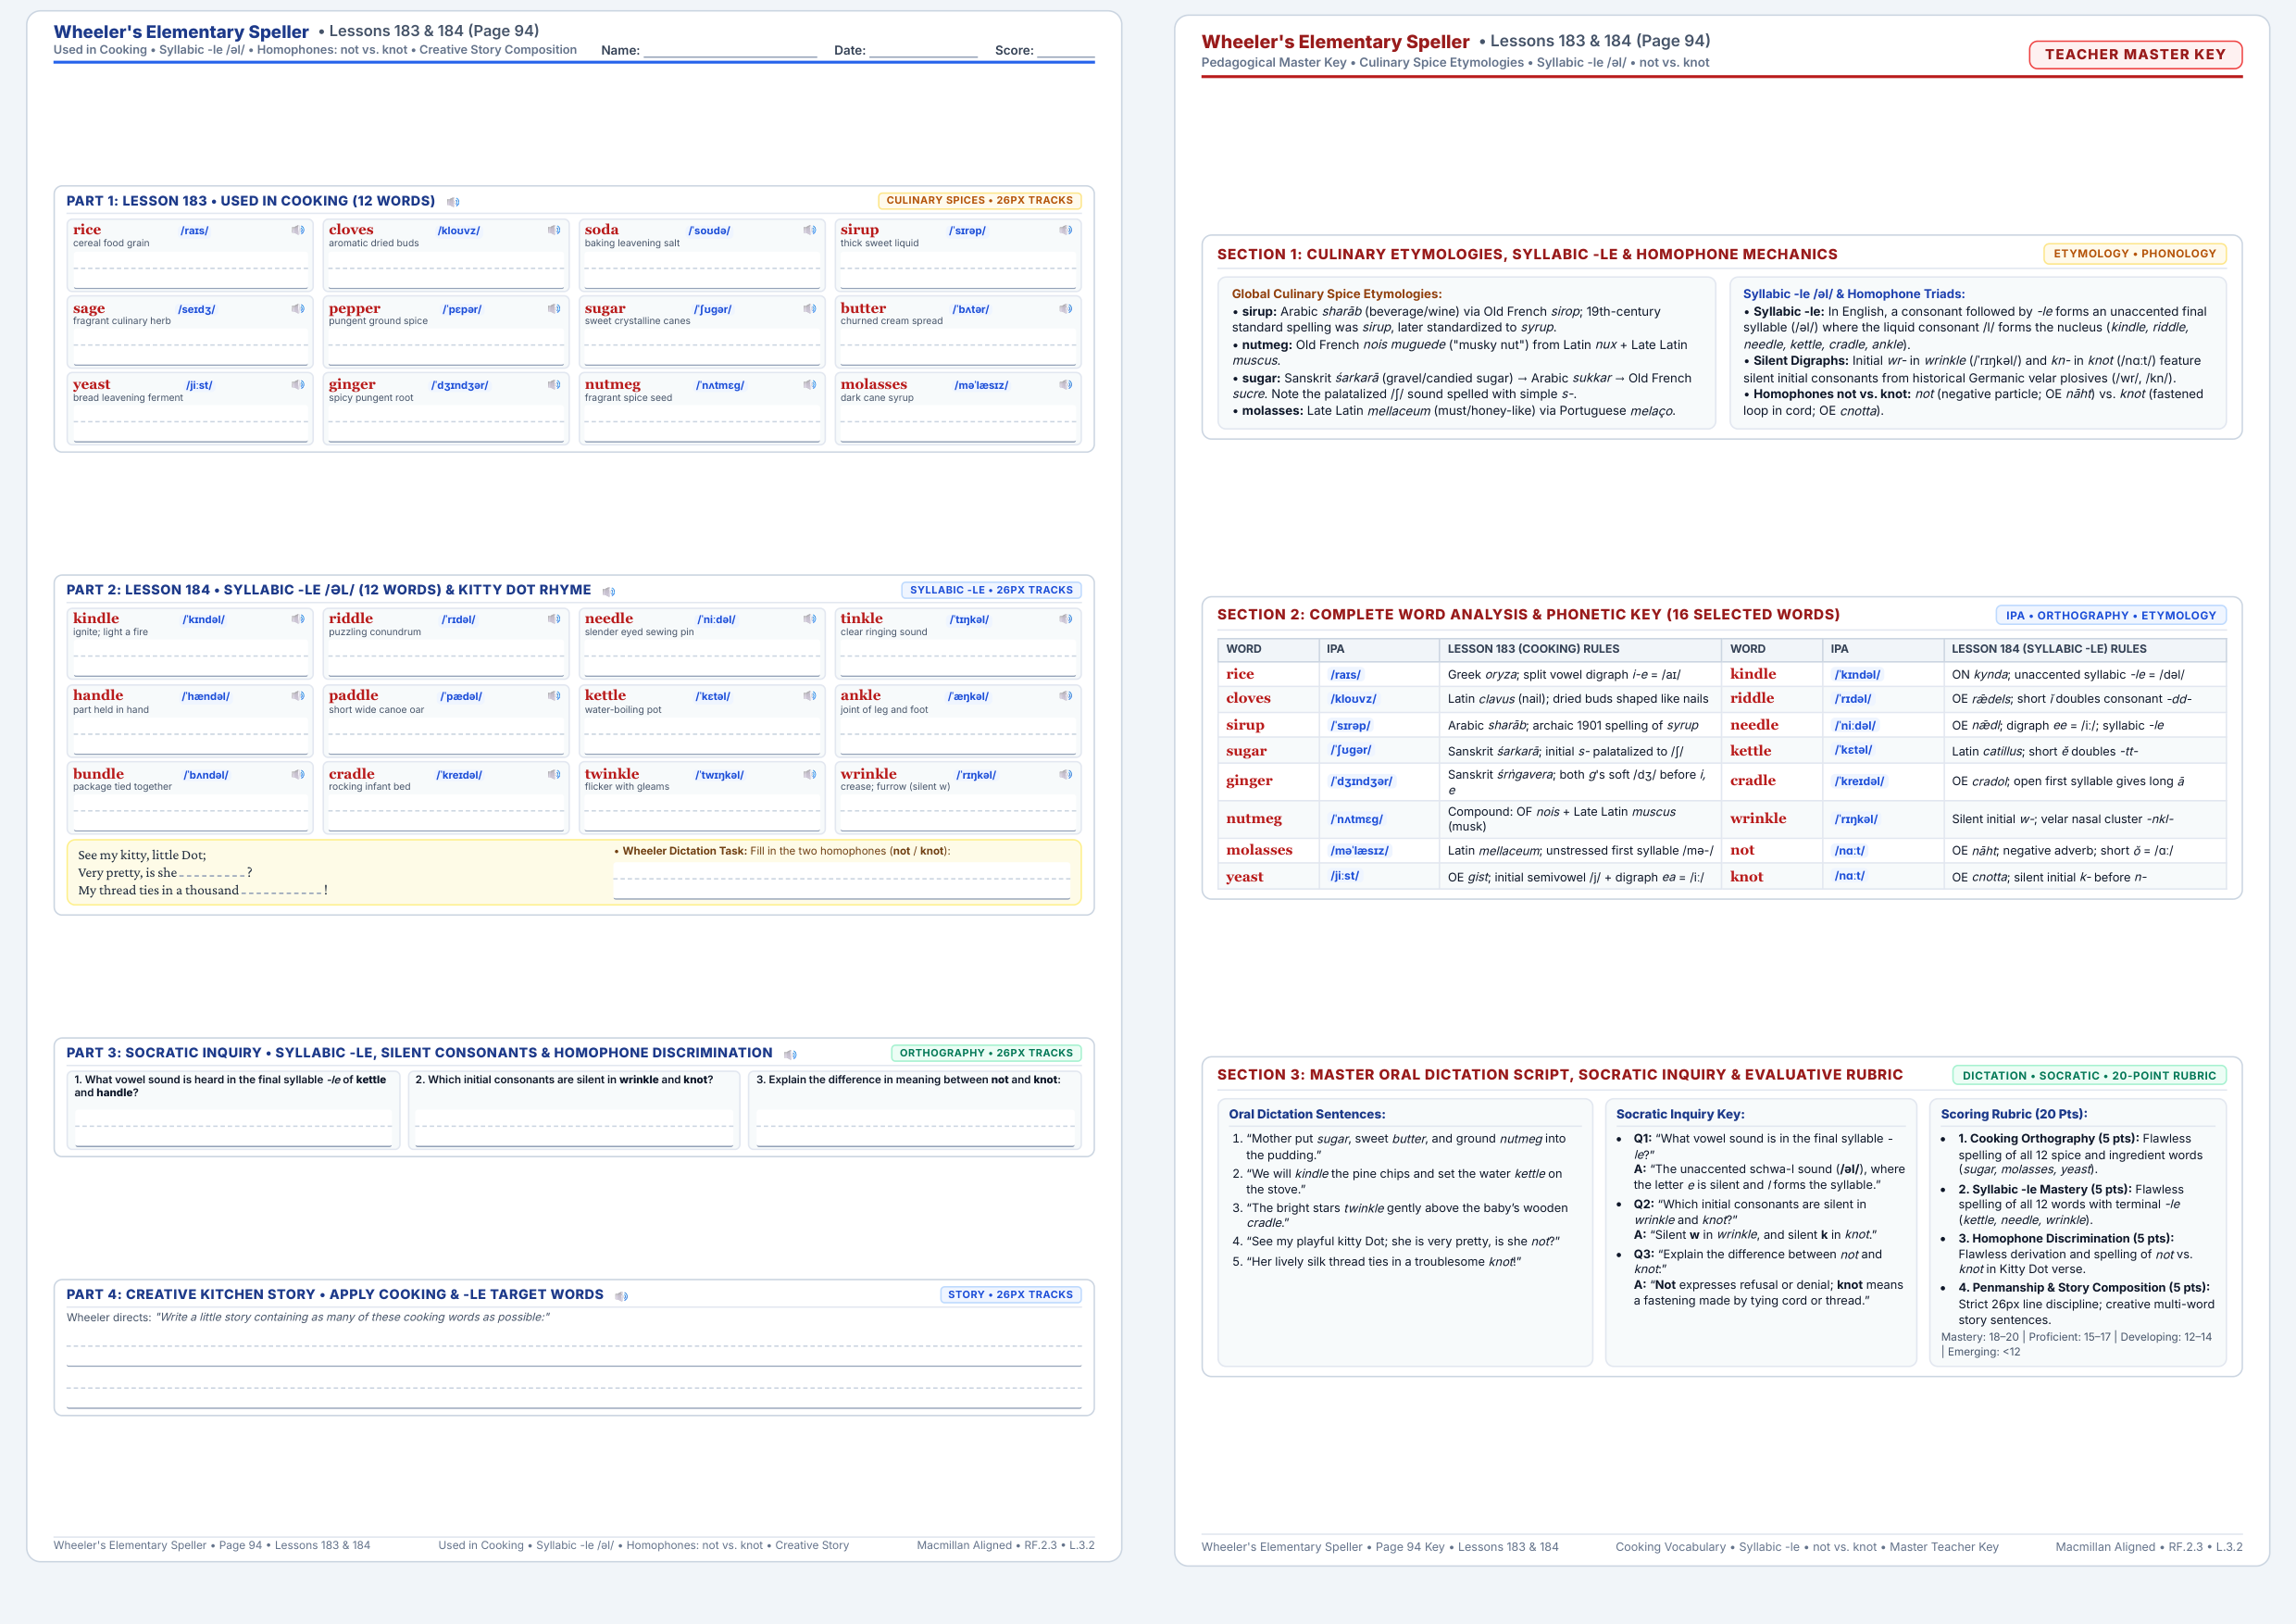2296x1624 pixels.
Task: Click the Teacher Master Key badge
Action: coord(2135,55)
